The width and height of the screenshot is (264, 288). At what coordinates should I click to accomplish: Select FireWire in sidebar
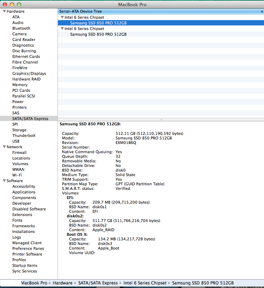click(x=20, y=68)
